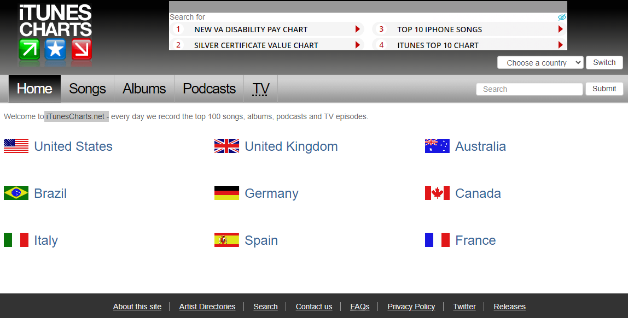628x318 pixels.
Task: Click red arrow beside iTunes Top 10 Chart
Action: [561, 45]
